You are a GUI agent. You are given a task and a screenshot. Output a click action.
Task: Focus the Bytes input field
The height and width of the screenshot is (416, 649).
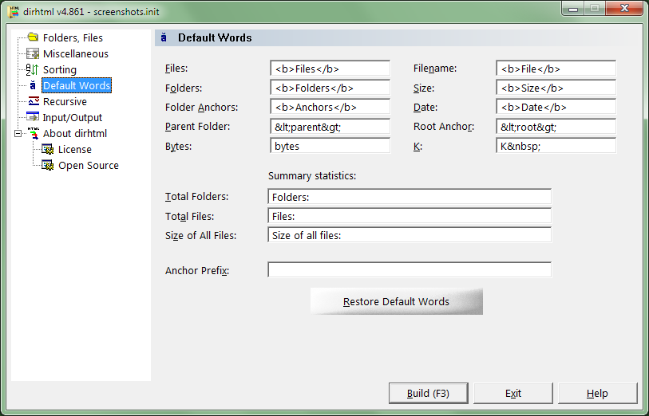pos(330,146)
